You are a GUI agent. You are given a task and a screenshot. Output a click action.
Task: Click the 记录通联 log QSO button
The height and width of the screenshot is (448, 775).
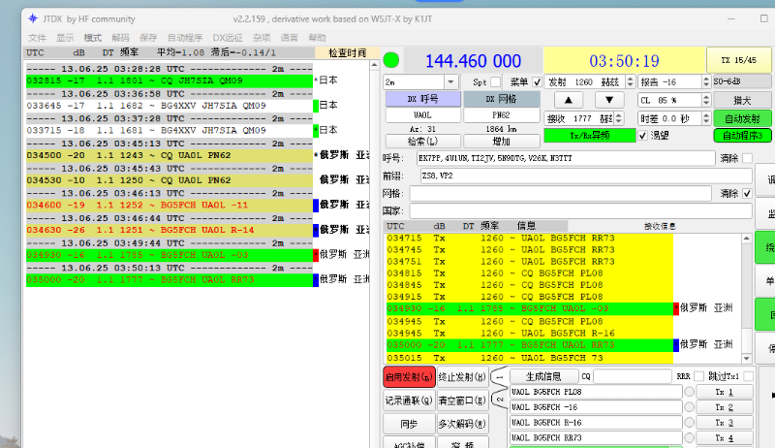(409, 400)
